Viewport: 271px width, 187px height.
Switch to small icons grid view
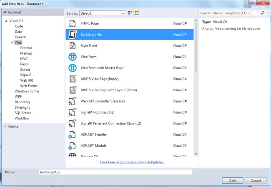pyautogui.click(x=130, y=13)
